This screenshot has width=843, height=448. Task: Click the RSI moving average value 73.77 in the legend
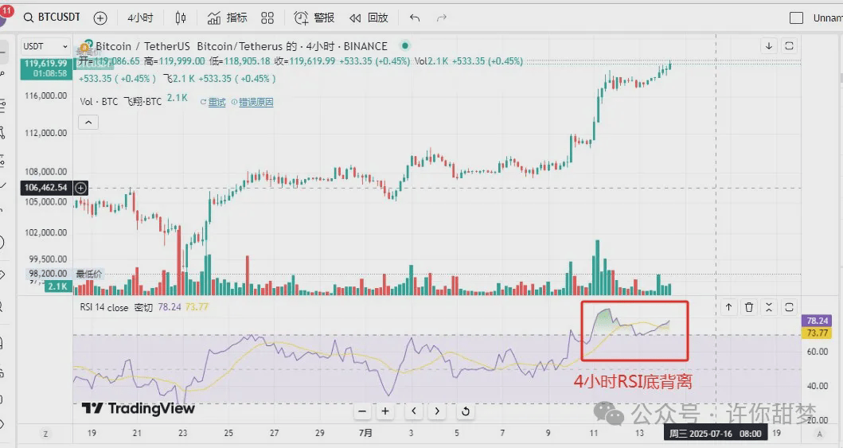click(x=197, y=307)
